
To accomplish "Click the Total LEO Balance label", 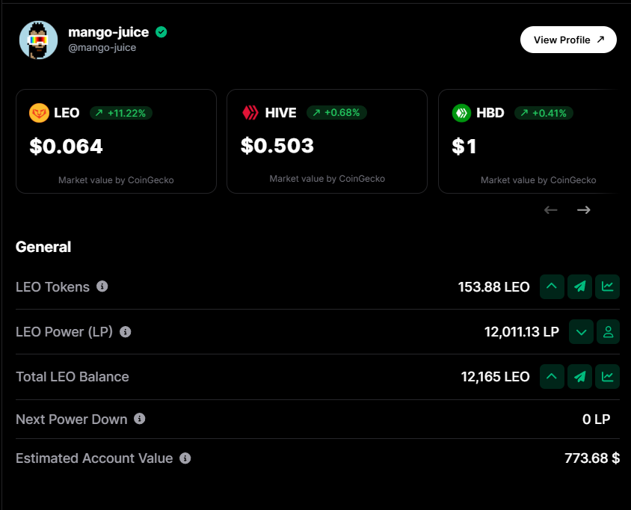I will click(x=73, y=377).
